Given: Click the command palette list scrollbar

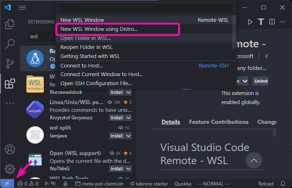Looking at the screenshot, I should 234,32.
